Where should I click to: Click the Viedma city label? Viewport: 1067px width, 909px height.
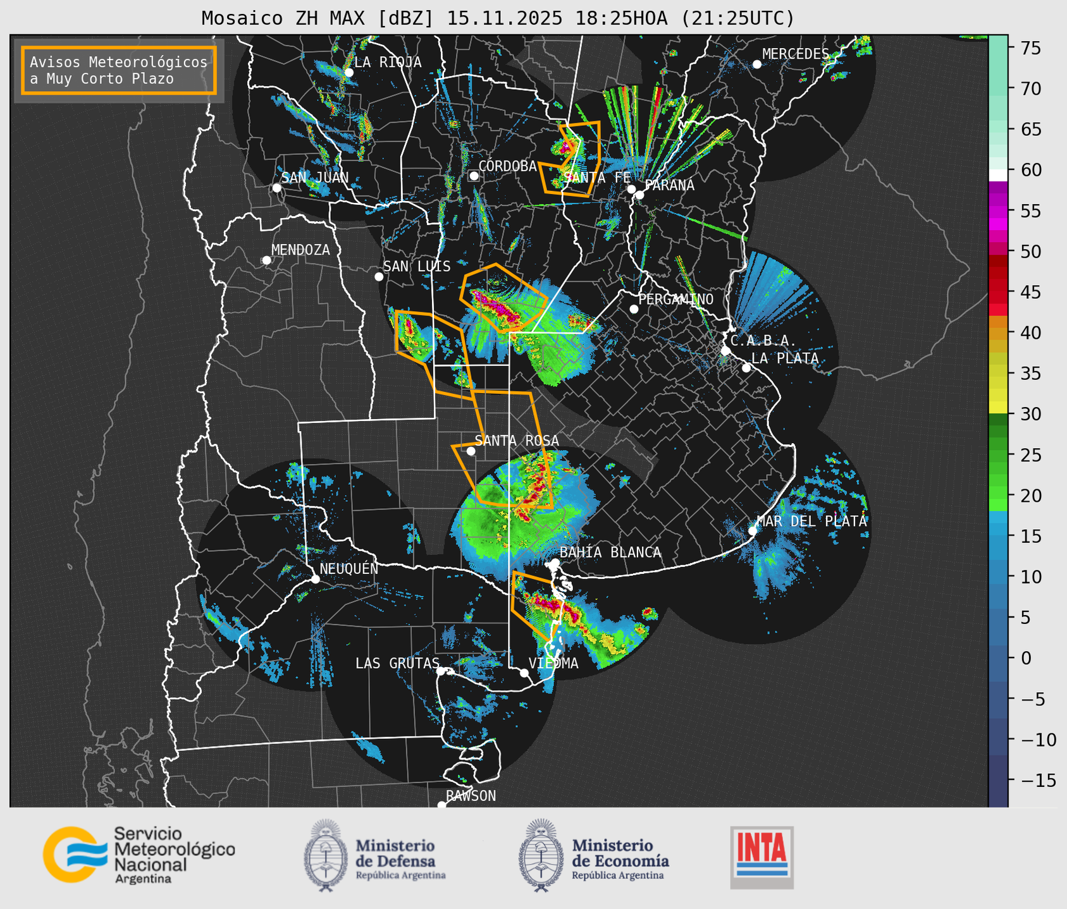click(553, 663)
